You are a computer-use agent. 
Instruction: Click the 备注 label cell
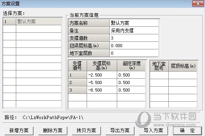pyautogui.click(x=89, y=31)
